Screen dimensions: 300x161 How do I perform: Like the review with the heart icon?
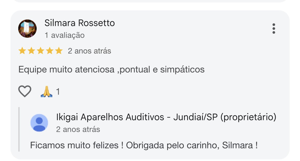click(25, 91)
